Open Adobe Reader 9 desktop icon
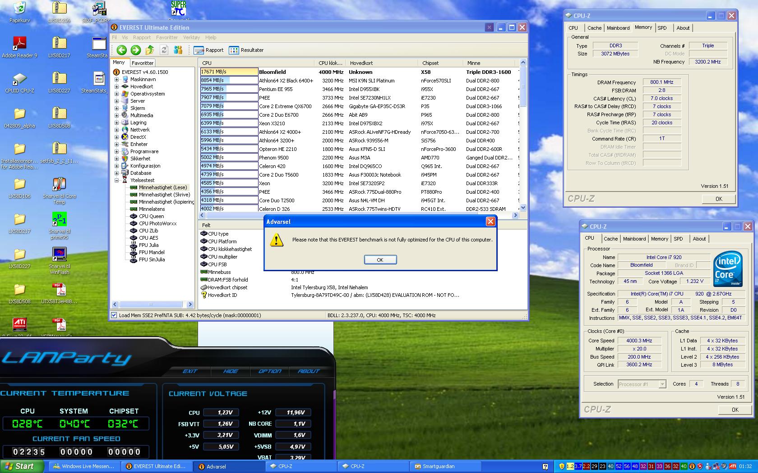Viewport: 758px width, 473px height. pyautogui.click(x=19, y=47)
